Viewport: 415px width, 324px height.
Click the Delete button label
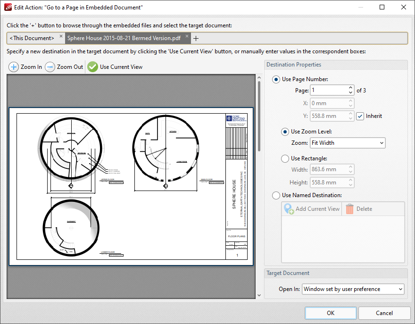click(364, 209)
